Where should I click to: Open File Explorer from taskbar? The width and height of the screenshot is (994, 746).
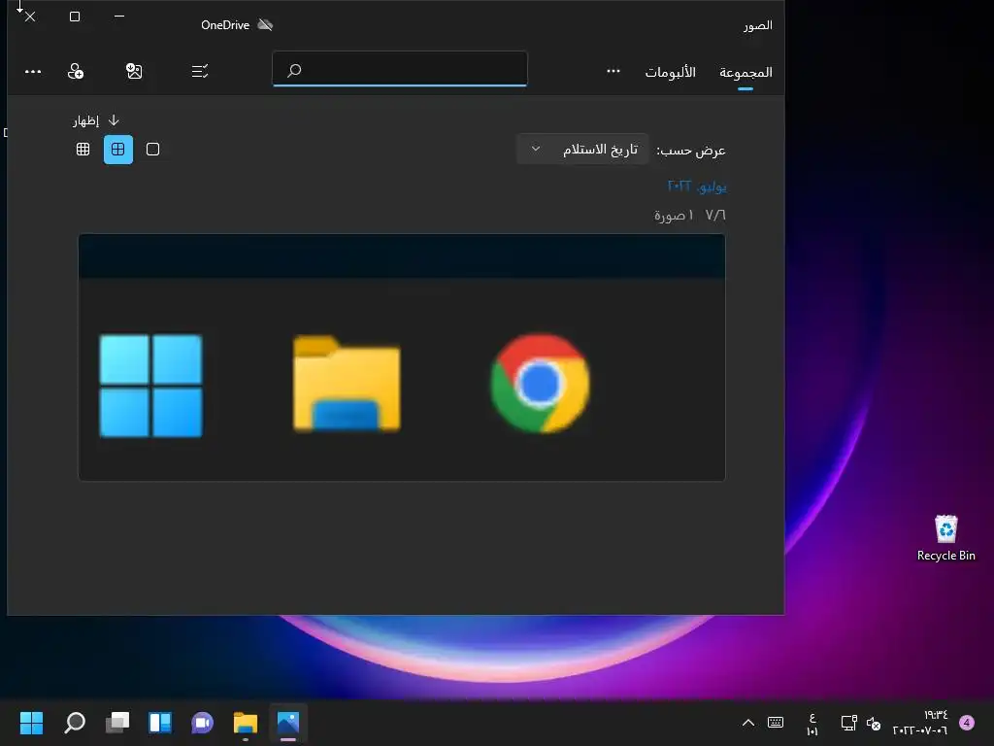point(246,723)
